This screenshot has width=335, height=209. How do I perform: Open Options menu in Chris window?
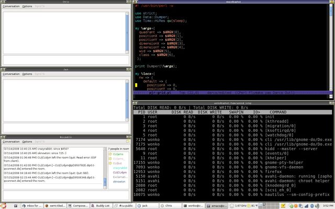pos(27,6)
